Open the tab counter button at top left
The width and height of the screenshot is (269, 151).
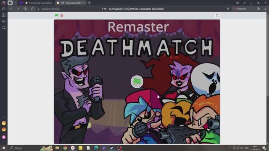click(10, 3)
